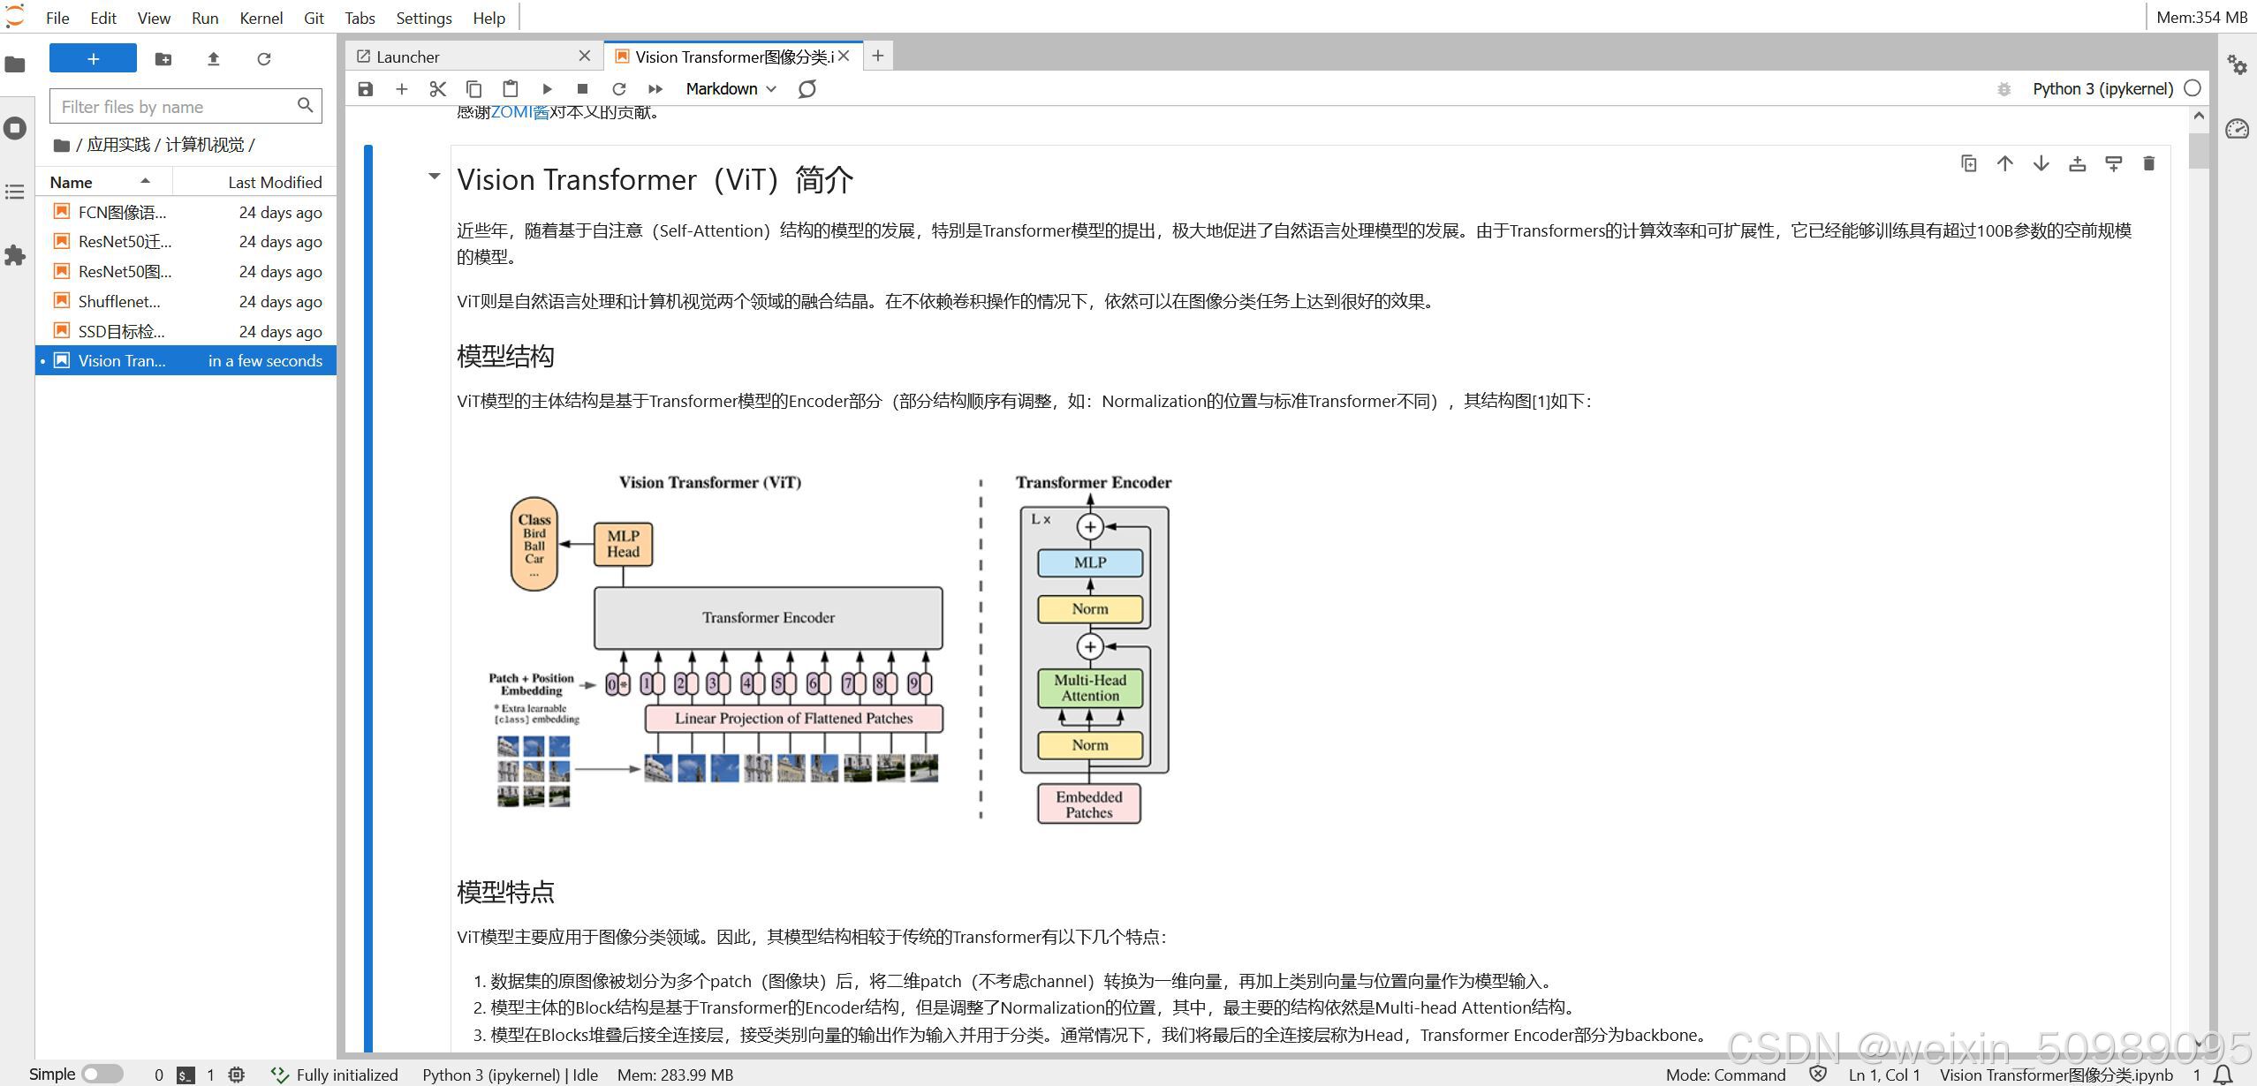Run the selected cell
The width and height of the screenshot is (2257, 1086).
(547, 89)
